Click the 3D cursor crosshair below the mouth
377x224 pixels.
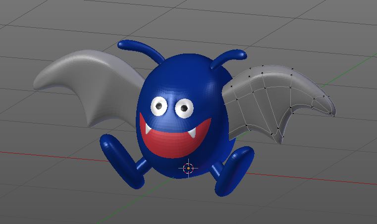[188, 168]
